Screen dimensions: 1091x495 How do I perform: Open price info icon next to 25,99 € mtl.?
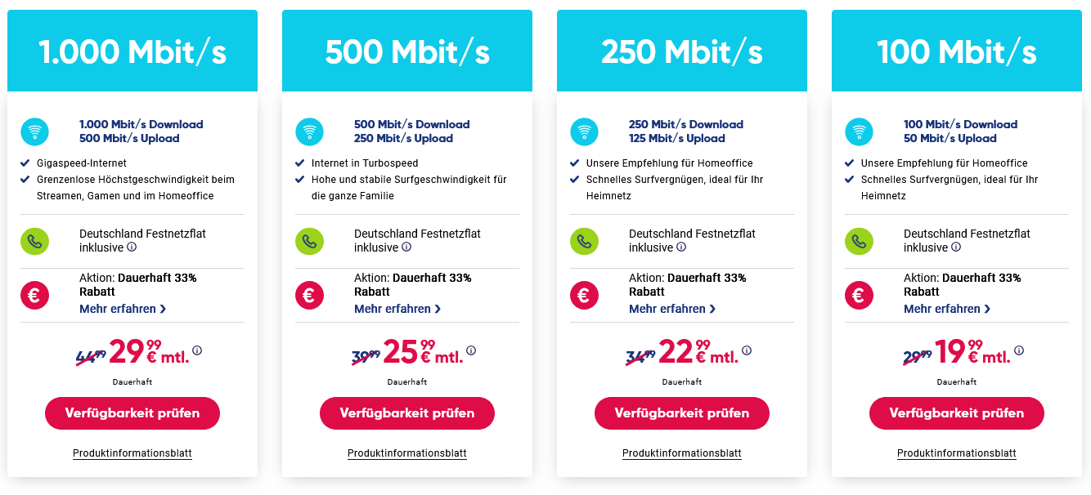click(x=471, y=351)
